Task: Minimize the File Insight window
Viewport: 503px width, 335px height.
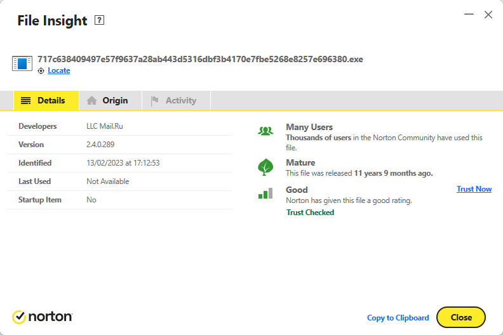Action: [x=469, y=15]
